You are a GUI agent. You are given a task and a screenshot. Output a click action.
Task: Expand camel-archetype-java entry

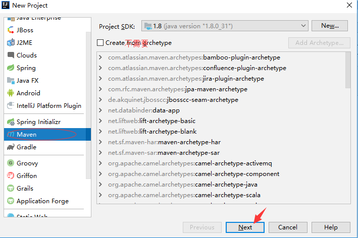(100, 185)
